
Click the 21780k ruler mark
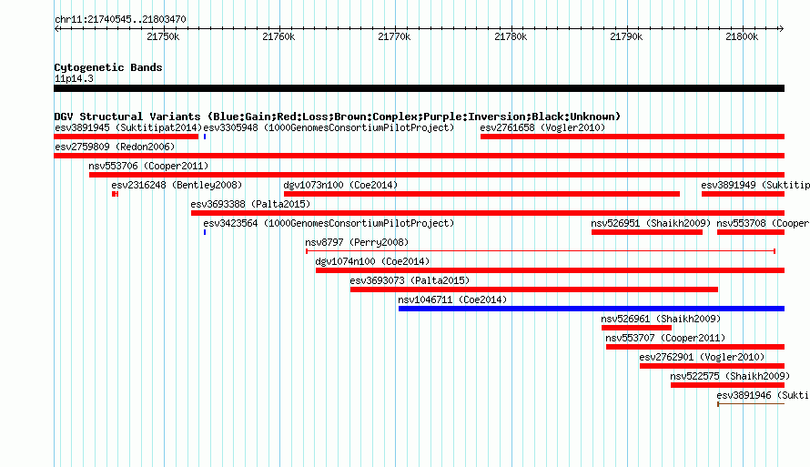pos(511,36)
